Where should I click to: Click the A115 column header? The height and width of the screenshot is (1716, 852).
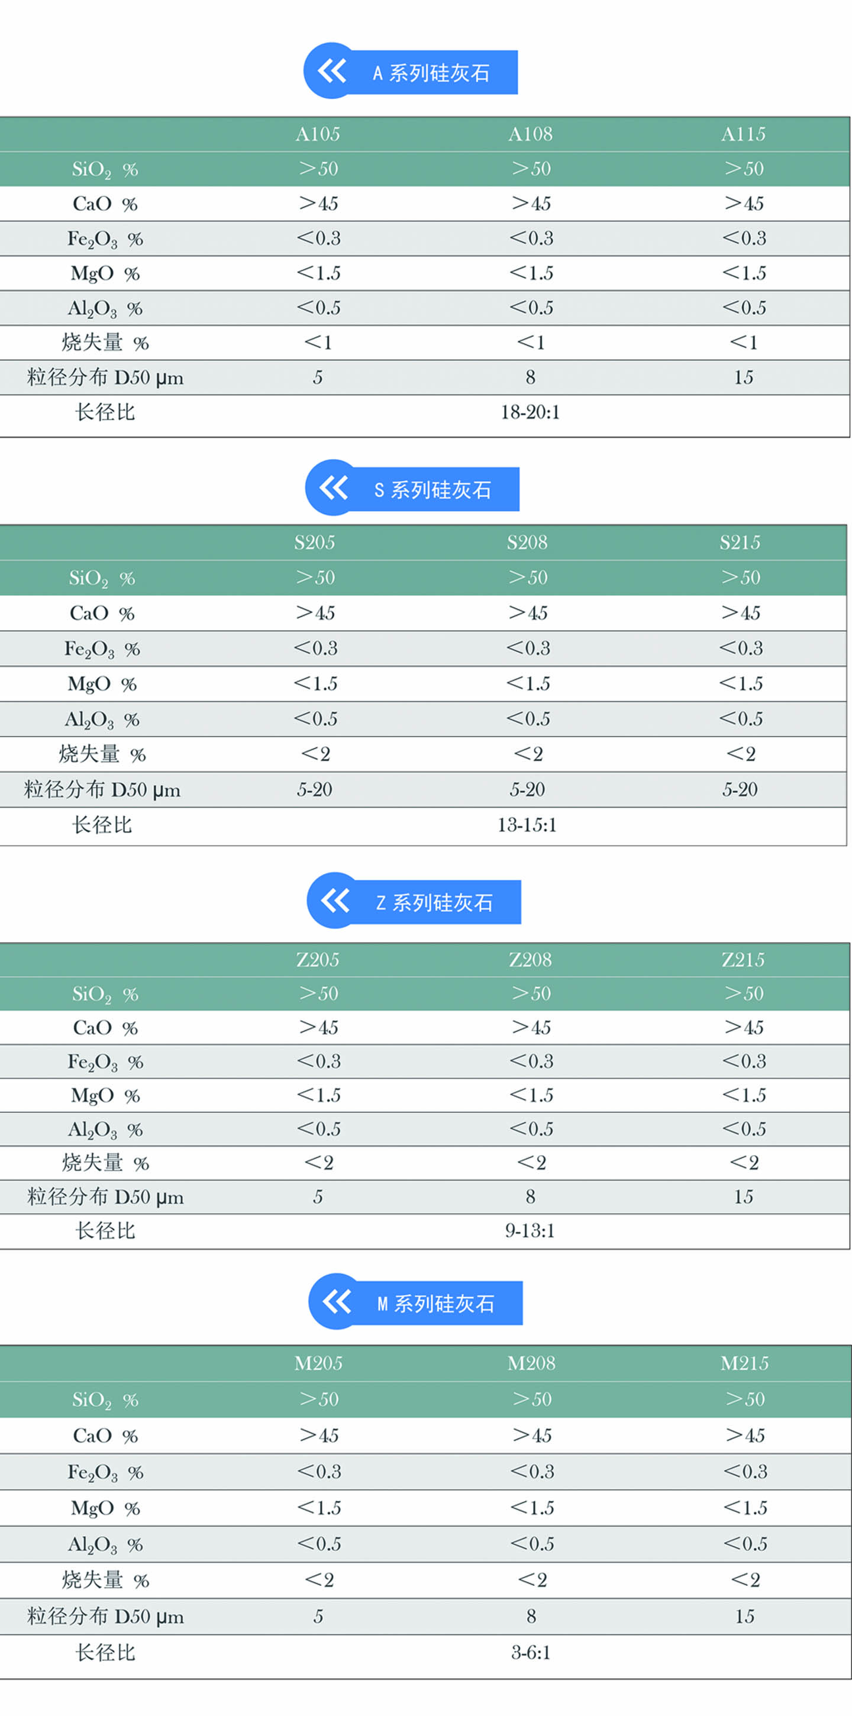pos(743,134)
